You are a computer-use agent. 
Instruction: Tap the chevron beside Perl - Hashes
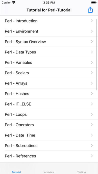tap(92, 94)
